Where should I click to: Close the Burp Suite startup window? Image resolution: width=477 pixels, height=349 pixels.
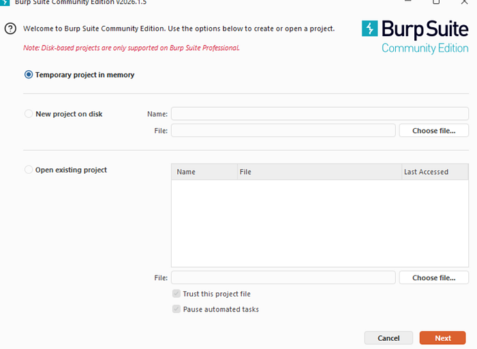(x=464, y=2)
